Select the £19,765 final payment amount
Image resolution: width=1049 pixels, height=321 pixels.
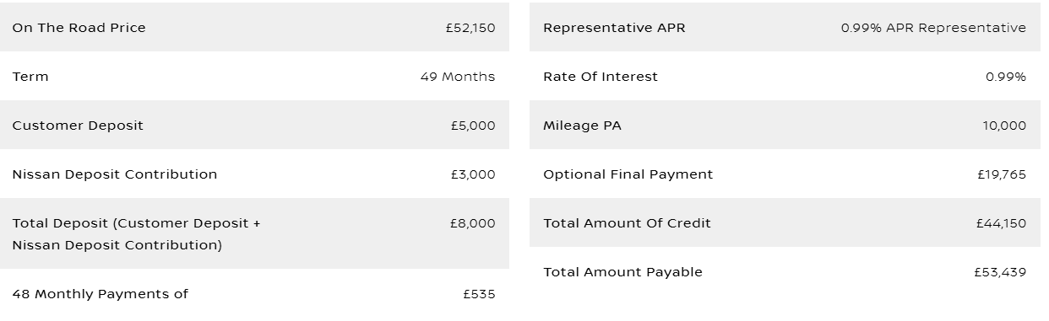(1002, 174)
